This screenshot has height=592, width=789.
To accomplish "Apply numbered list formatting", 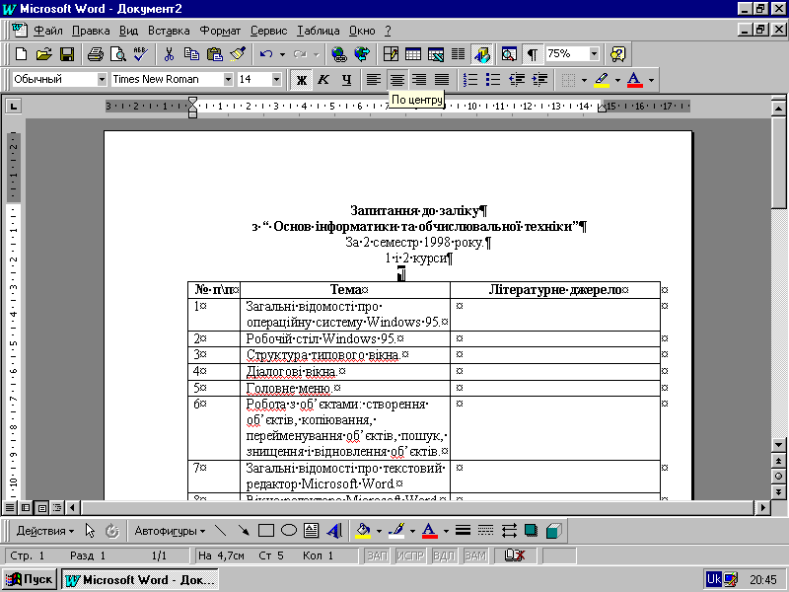I will click(470, 80).
